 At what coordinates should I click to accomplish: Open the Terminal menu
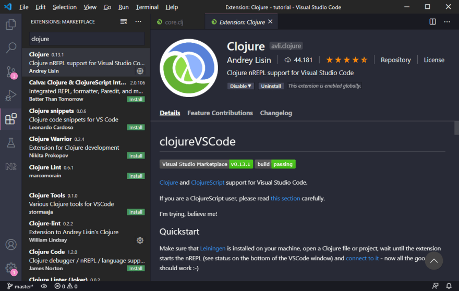pyautogui.click(x=147, y=7)
